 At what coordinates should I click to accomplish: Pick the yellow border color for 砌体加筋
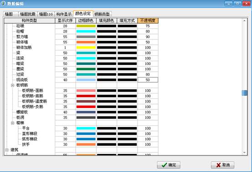(x=86, y=48)
